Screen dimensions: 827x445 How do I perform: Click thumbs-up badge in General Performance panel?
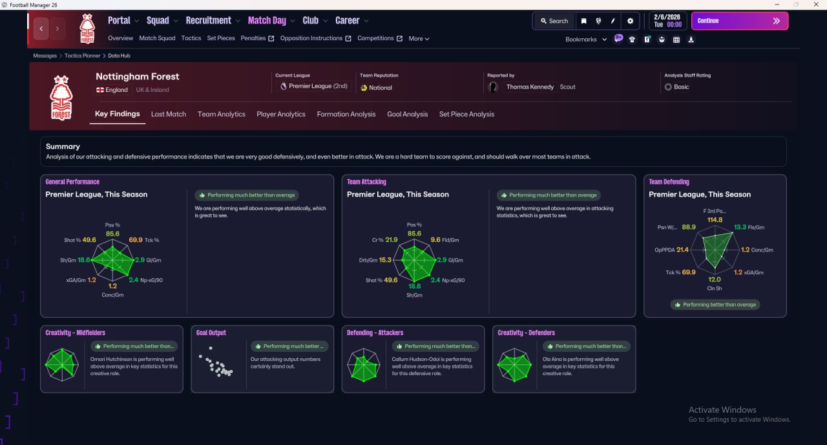(x=247, y=195)
